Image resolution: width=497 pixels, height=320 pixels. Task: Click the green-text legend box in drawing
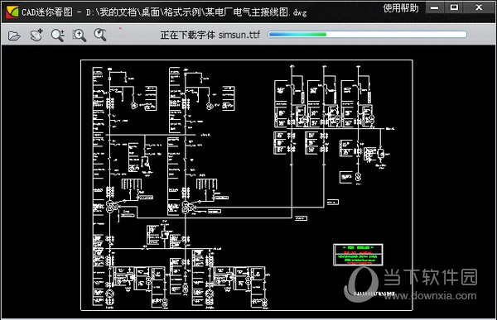[x=358, y=255]
